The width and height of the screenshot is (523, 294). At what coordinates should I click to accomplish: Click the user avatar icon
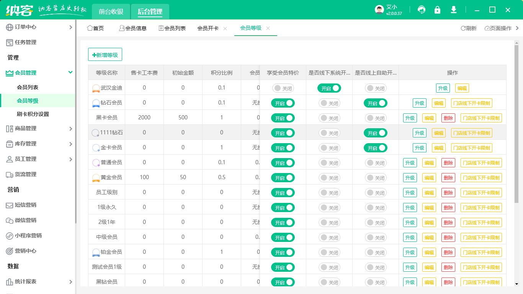tap(379, 10)
